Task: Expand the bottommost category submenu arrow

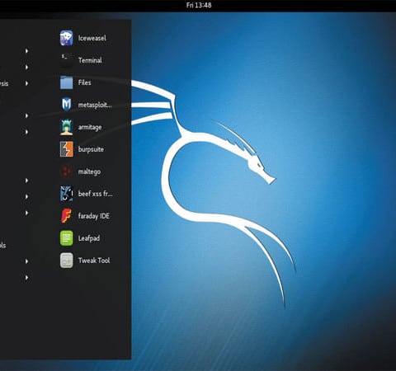Action: (x=26, y=278)
